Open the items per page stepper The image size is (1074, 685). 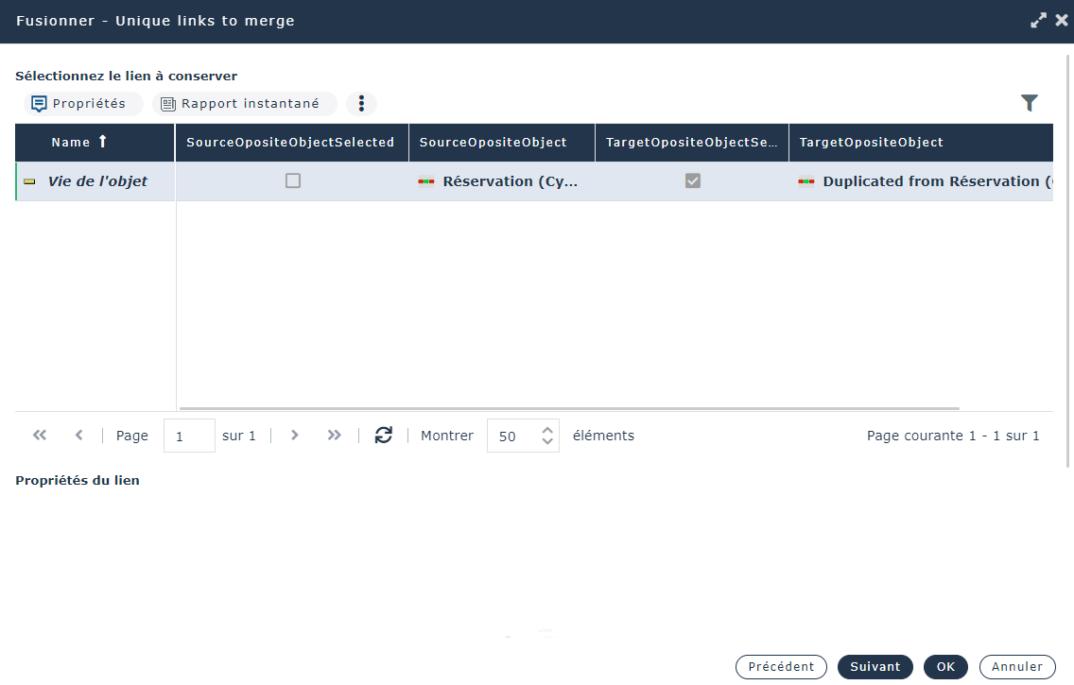click(x=547, y=436)
